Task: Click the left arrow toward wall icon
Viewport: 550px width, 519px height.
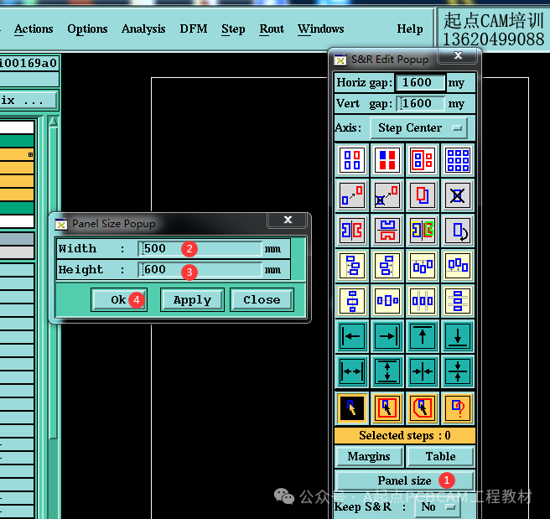Action: tap(352, 336)
